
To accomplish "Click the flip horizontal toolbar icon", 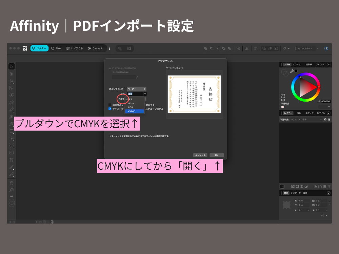I will (x=247, y=48).
